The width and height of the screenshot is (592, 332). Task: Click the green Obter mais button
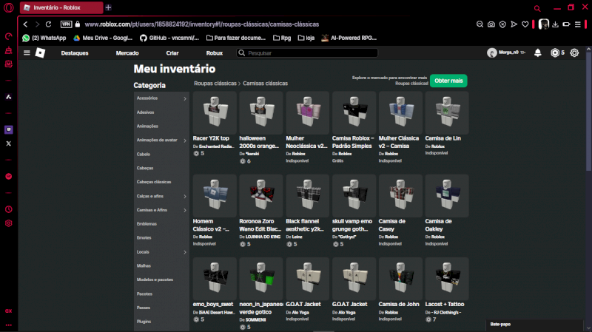pyautogui.click(x=448, y=80)
